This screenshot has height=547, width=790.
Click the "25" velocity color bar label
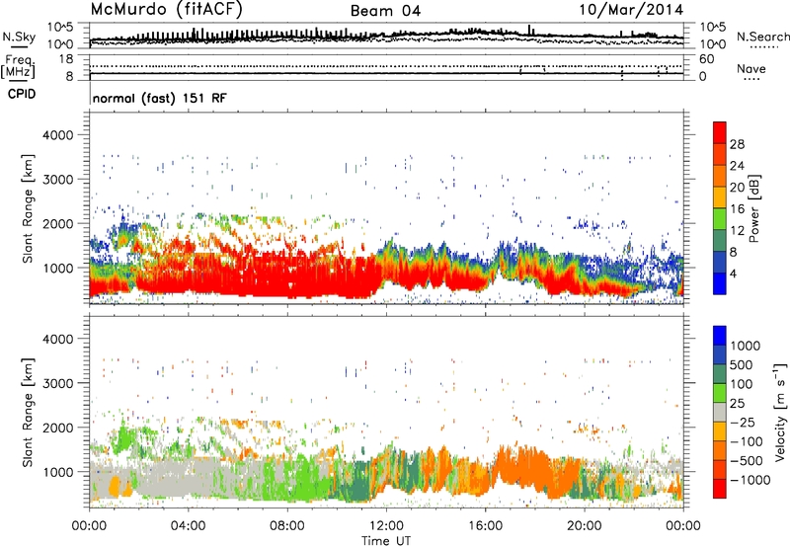pos(738,404)
